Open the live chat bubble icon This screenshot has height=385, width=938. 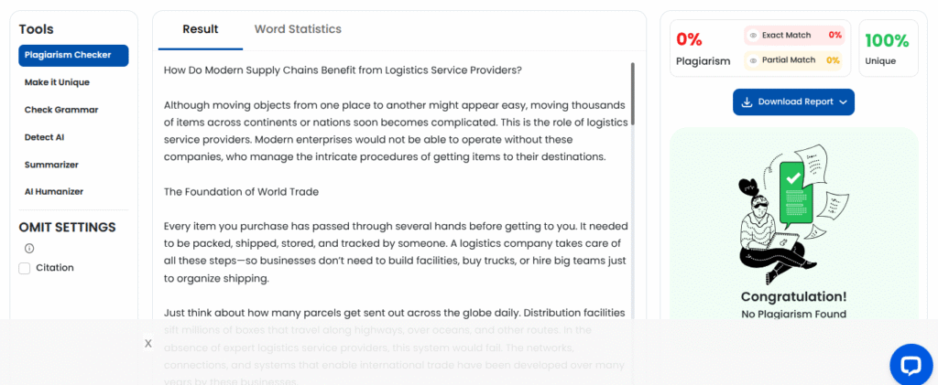(911, 365)
